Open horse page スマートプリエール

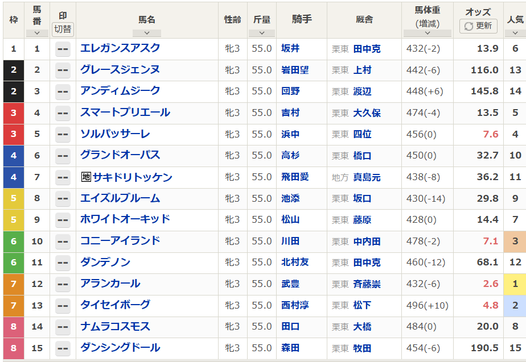[125, 112]
